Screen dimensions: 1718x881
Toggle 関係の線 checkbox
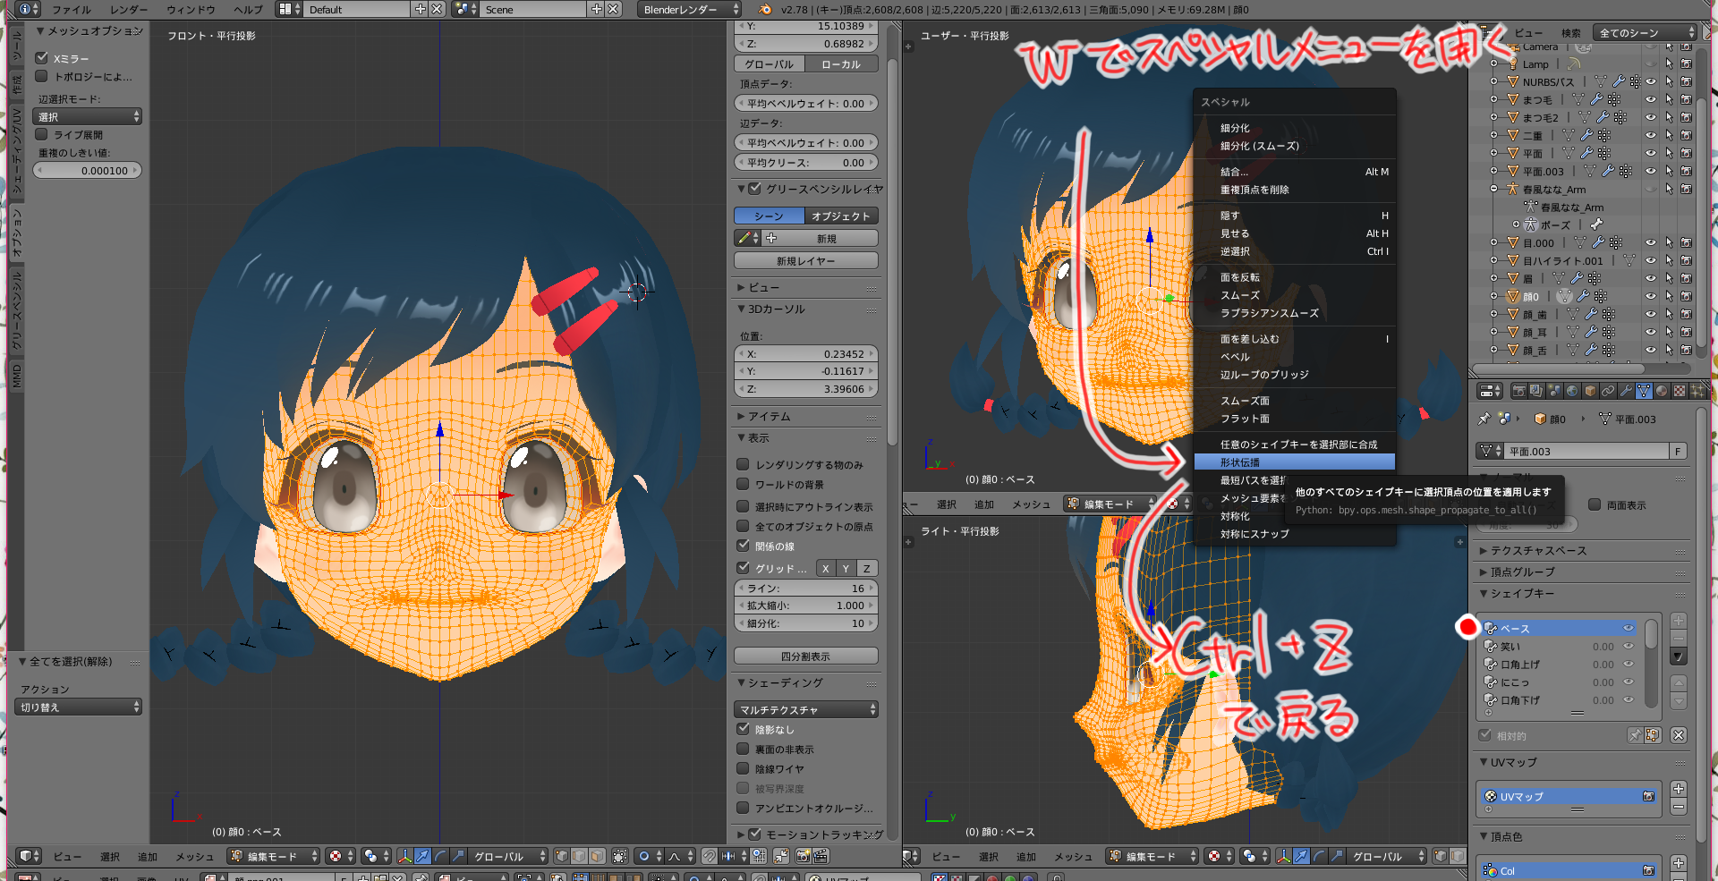point(743,546)
